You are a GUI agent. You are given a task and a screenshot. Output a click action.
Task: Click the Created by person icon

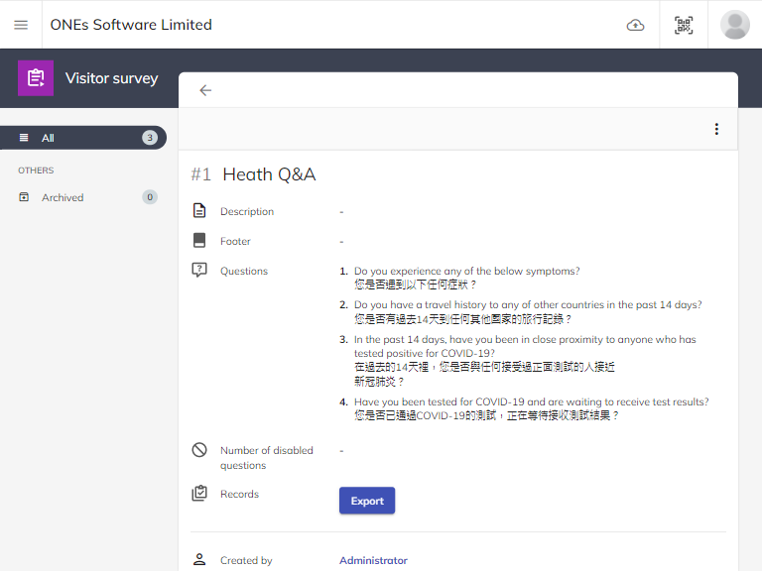tap(199, 560)
